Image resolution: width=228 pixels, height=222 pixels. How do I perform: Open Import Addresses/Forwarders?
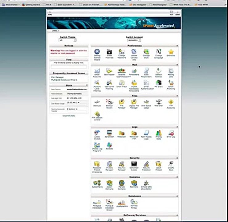pyautogui.click(x=134, y=83)
